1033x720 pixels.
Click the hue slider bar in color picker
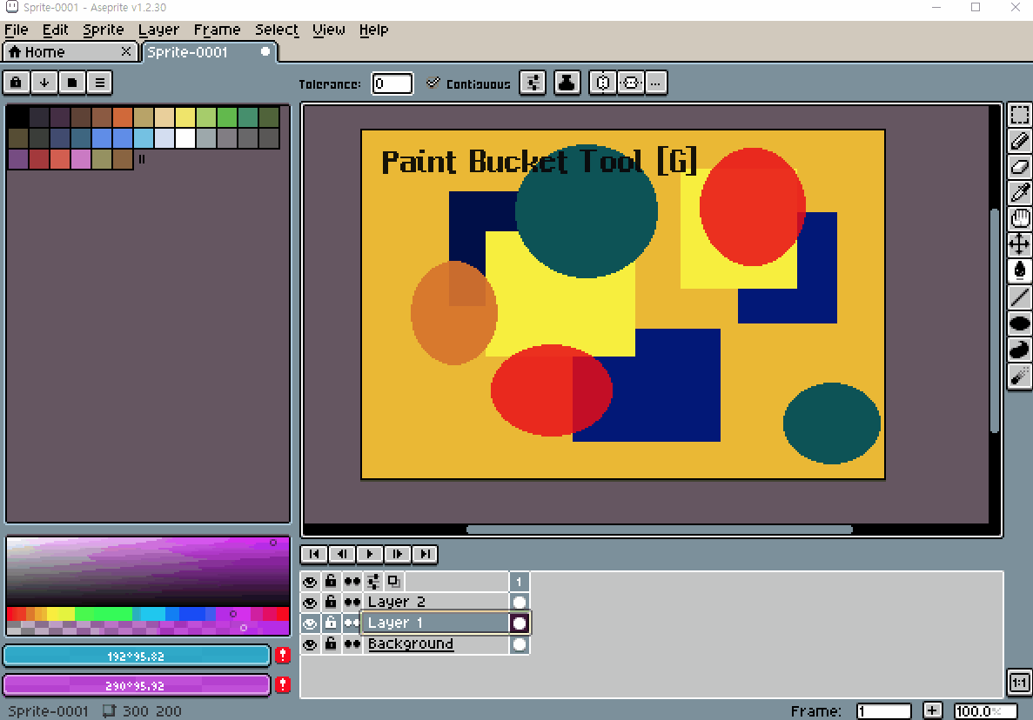pyautogui.click(x=148, y=614)
